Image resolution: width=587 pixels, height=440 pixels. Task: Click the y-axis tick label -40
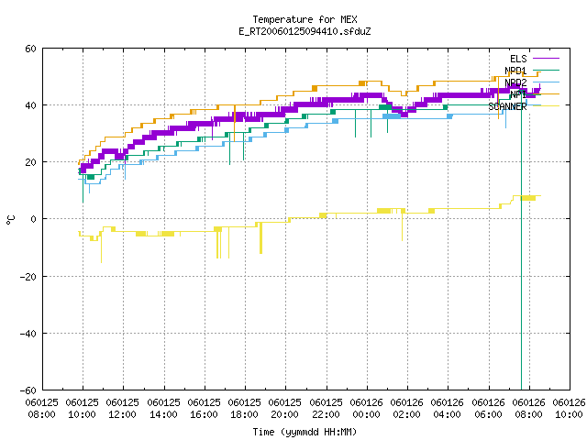(28, 334)
